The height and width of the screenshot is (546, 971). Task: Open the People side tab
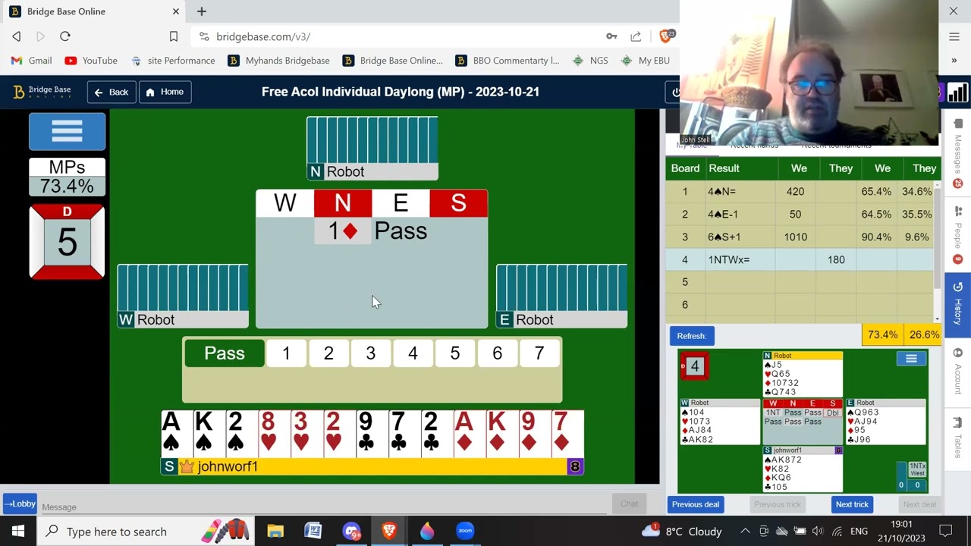tap(957, 234)
